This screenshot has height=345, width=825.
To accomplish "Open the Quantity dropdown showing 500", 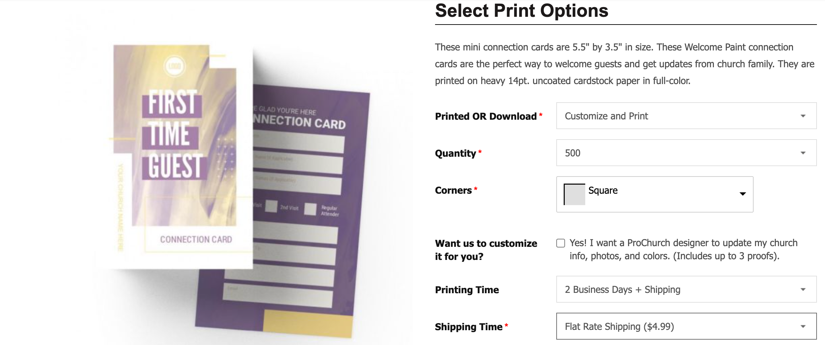I will (686, 153).
